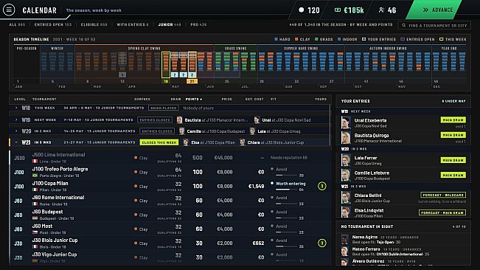Image resolution: width=480 pixels, height=270 pixels.
Task: Expand the W19 next week row
Action: point(170,120)
